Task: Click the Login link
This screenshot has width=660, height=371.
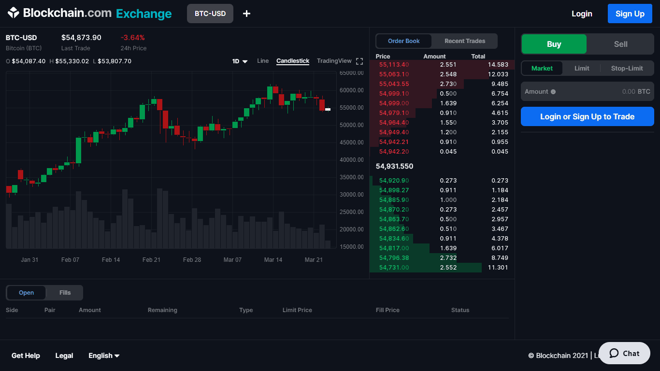Action: [x=582, y=14]
